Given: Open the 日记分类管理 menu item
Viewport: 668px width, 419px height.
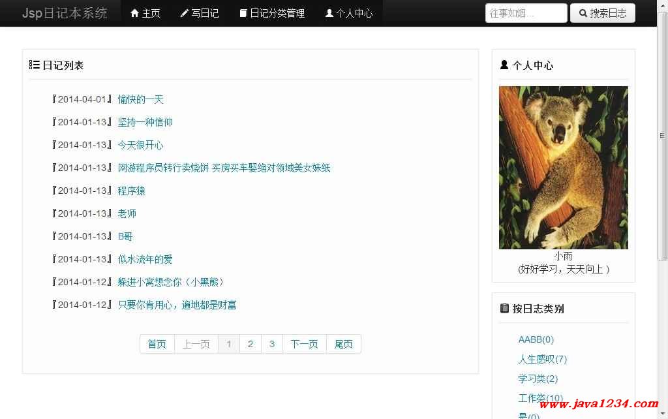Looking at the screenshot, I should coord(272,13).
